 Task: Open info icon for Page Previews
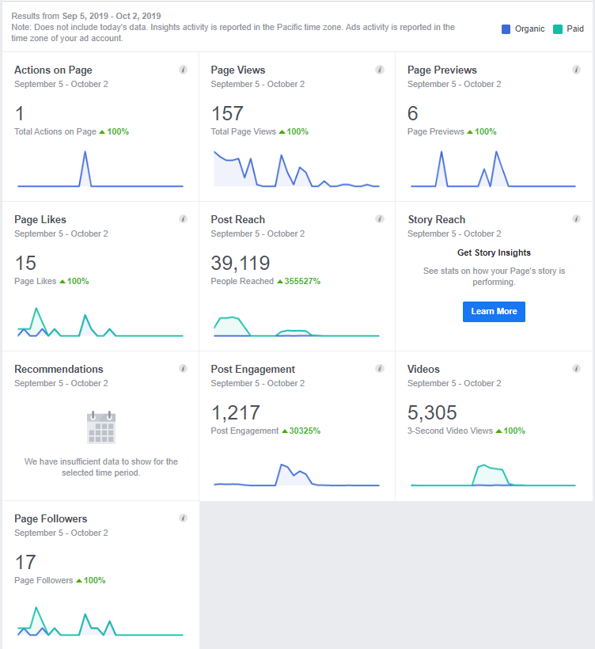click(x=576, y=70)
